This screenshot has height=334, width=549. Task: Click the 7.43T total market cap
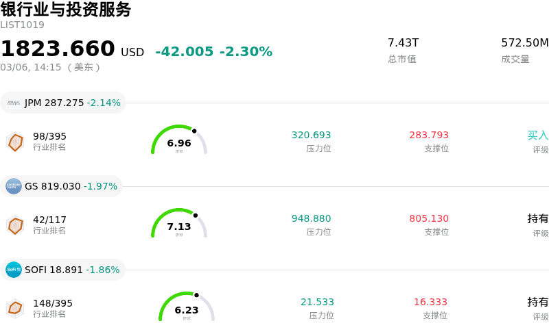click(x=403, y=43)
